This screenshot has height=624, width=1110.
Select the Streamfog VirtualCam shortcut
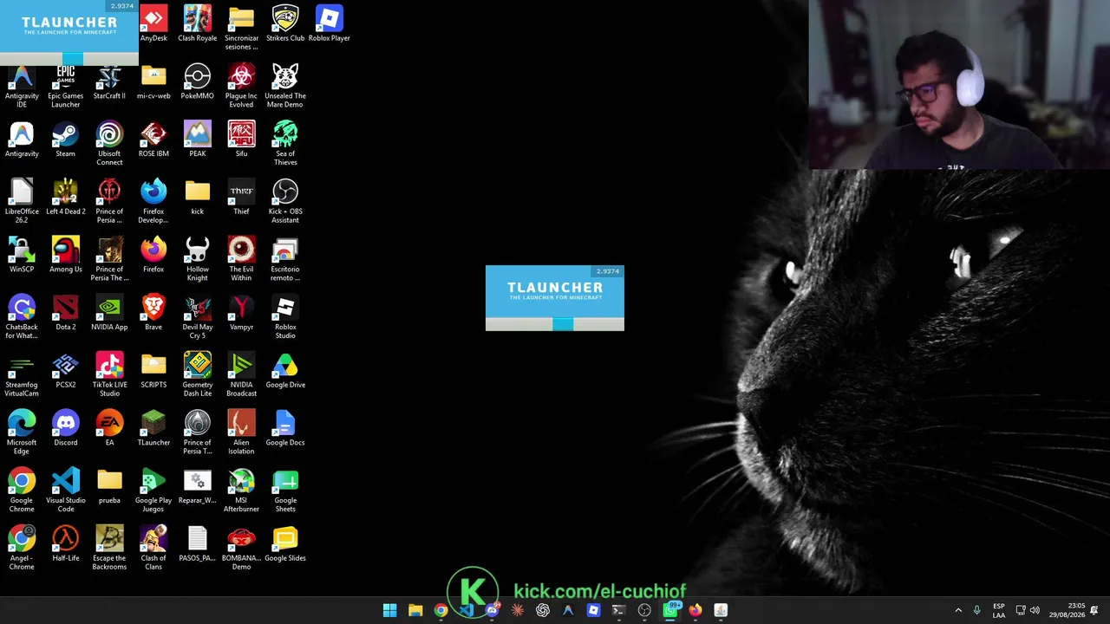coord(22,375)
